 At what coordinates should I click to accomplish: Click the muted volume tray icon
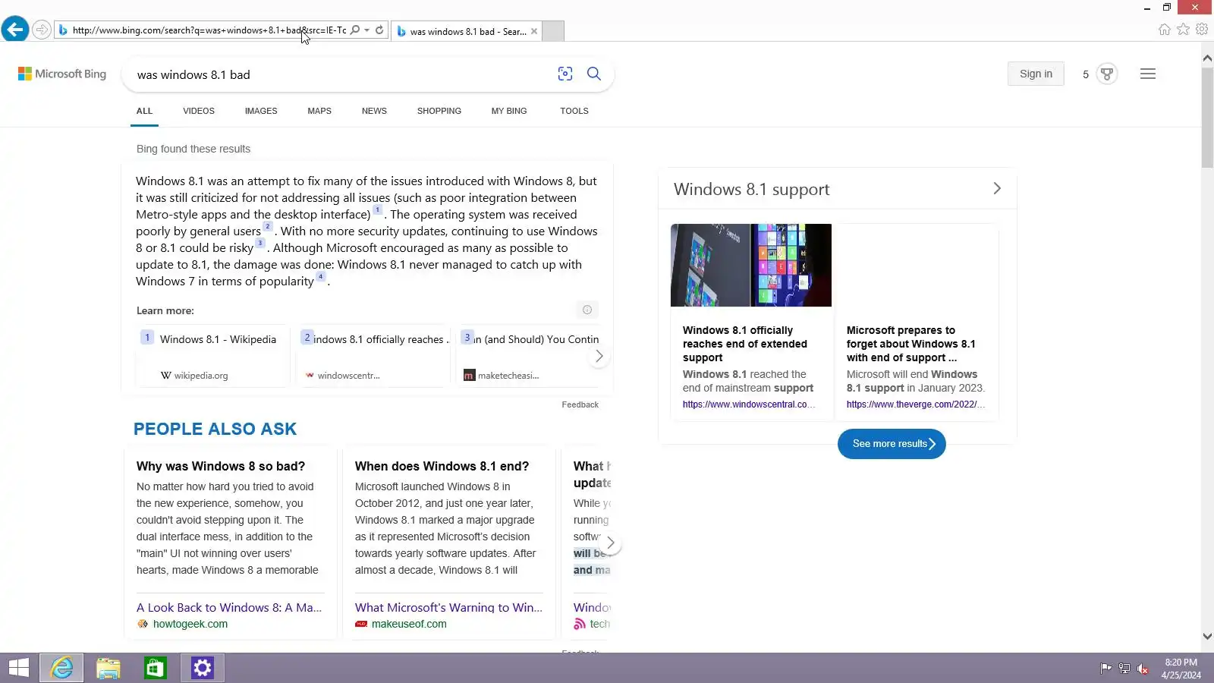click(x=1143, y=669)
